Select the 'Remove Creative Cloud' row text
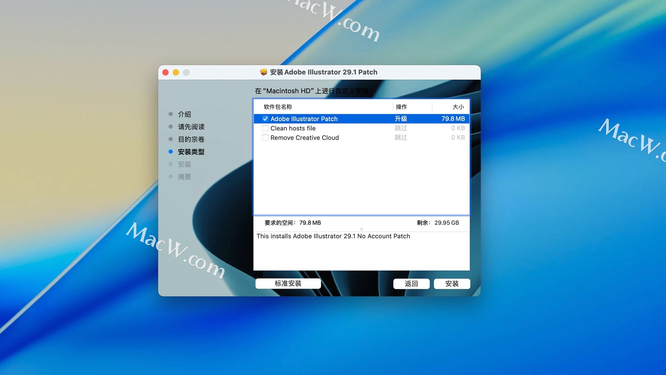Viewport: 666px width, 375px height. coord(305,137)
